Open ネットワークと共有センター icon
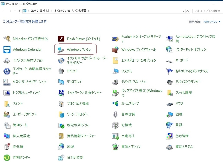 [61, 93]
